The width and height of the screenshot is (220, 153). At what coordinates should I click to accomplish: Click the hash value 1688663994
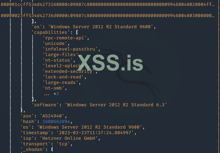(56, 121)
